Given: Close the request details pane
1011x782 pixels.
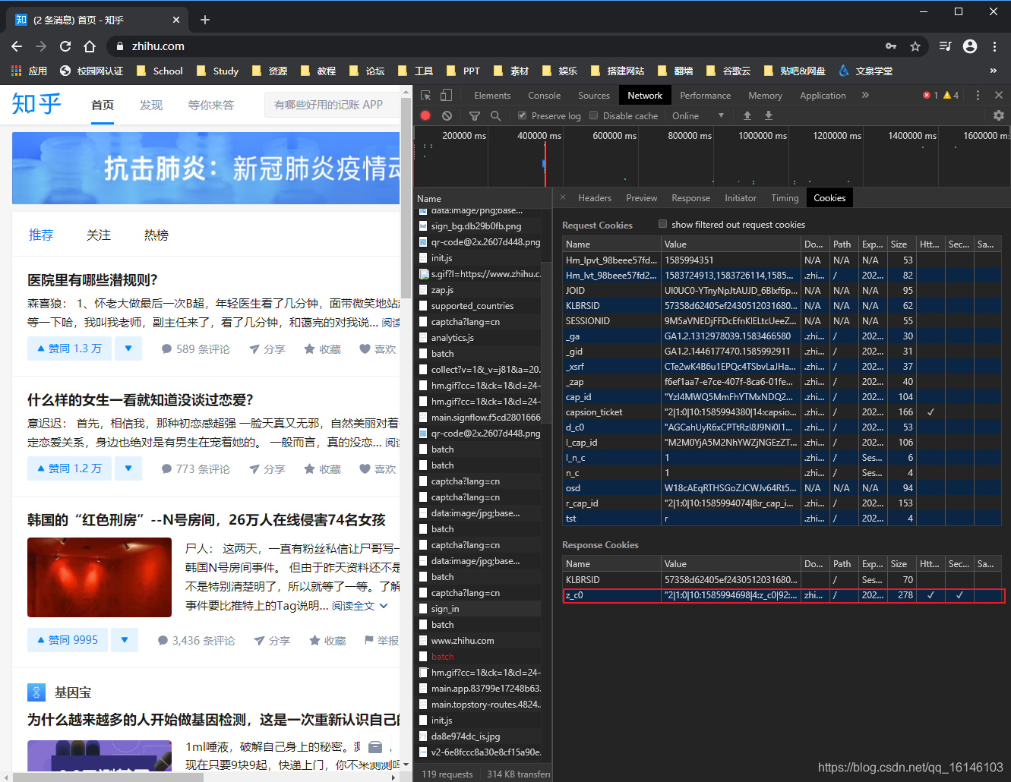Looking at the screenshot, I should 563,197.
